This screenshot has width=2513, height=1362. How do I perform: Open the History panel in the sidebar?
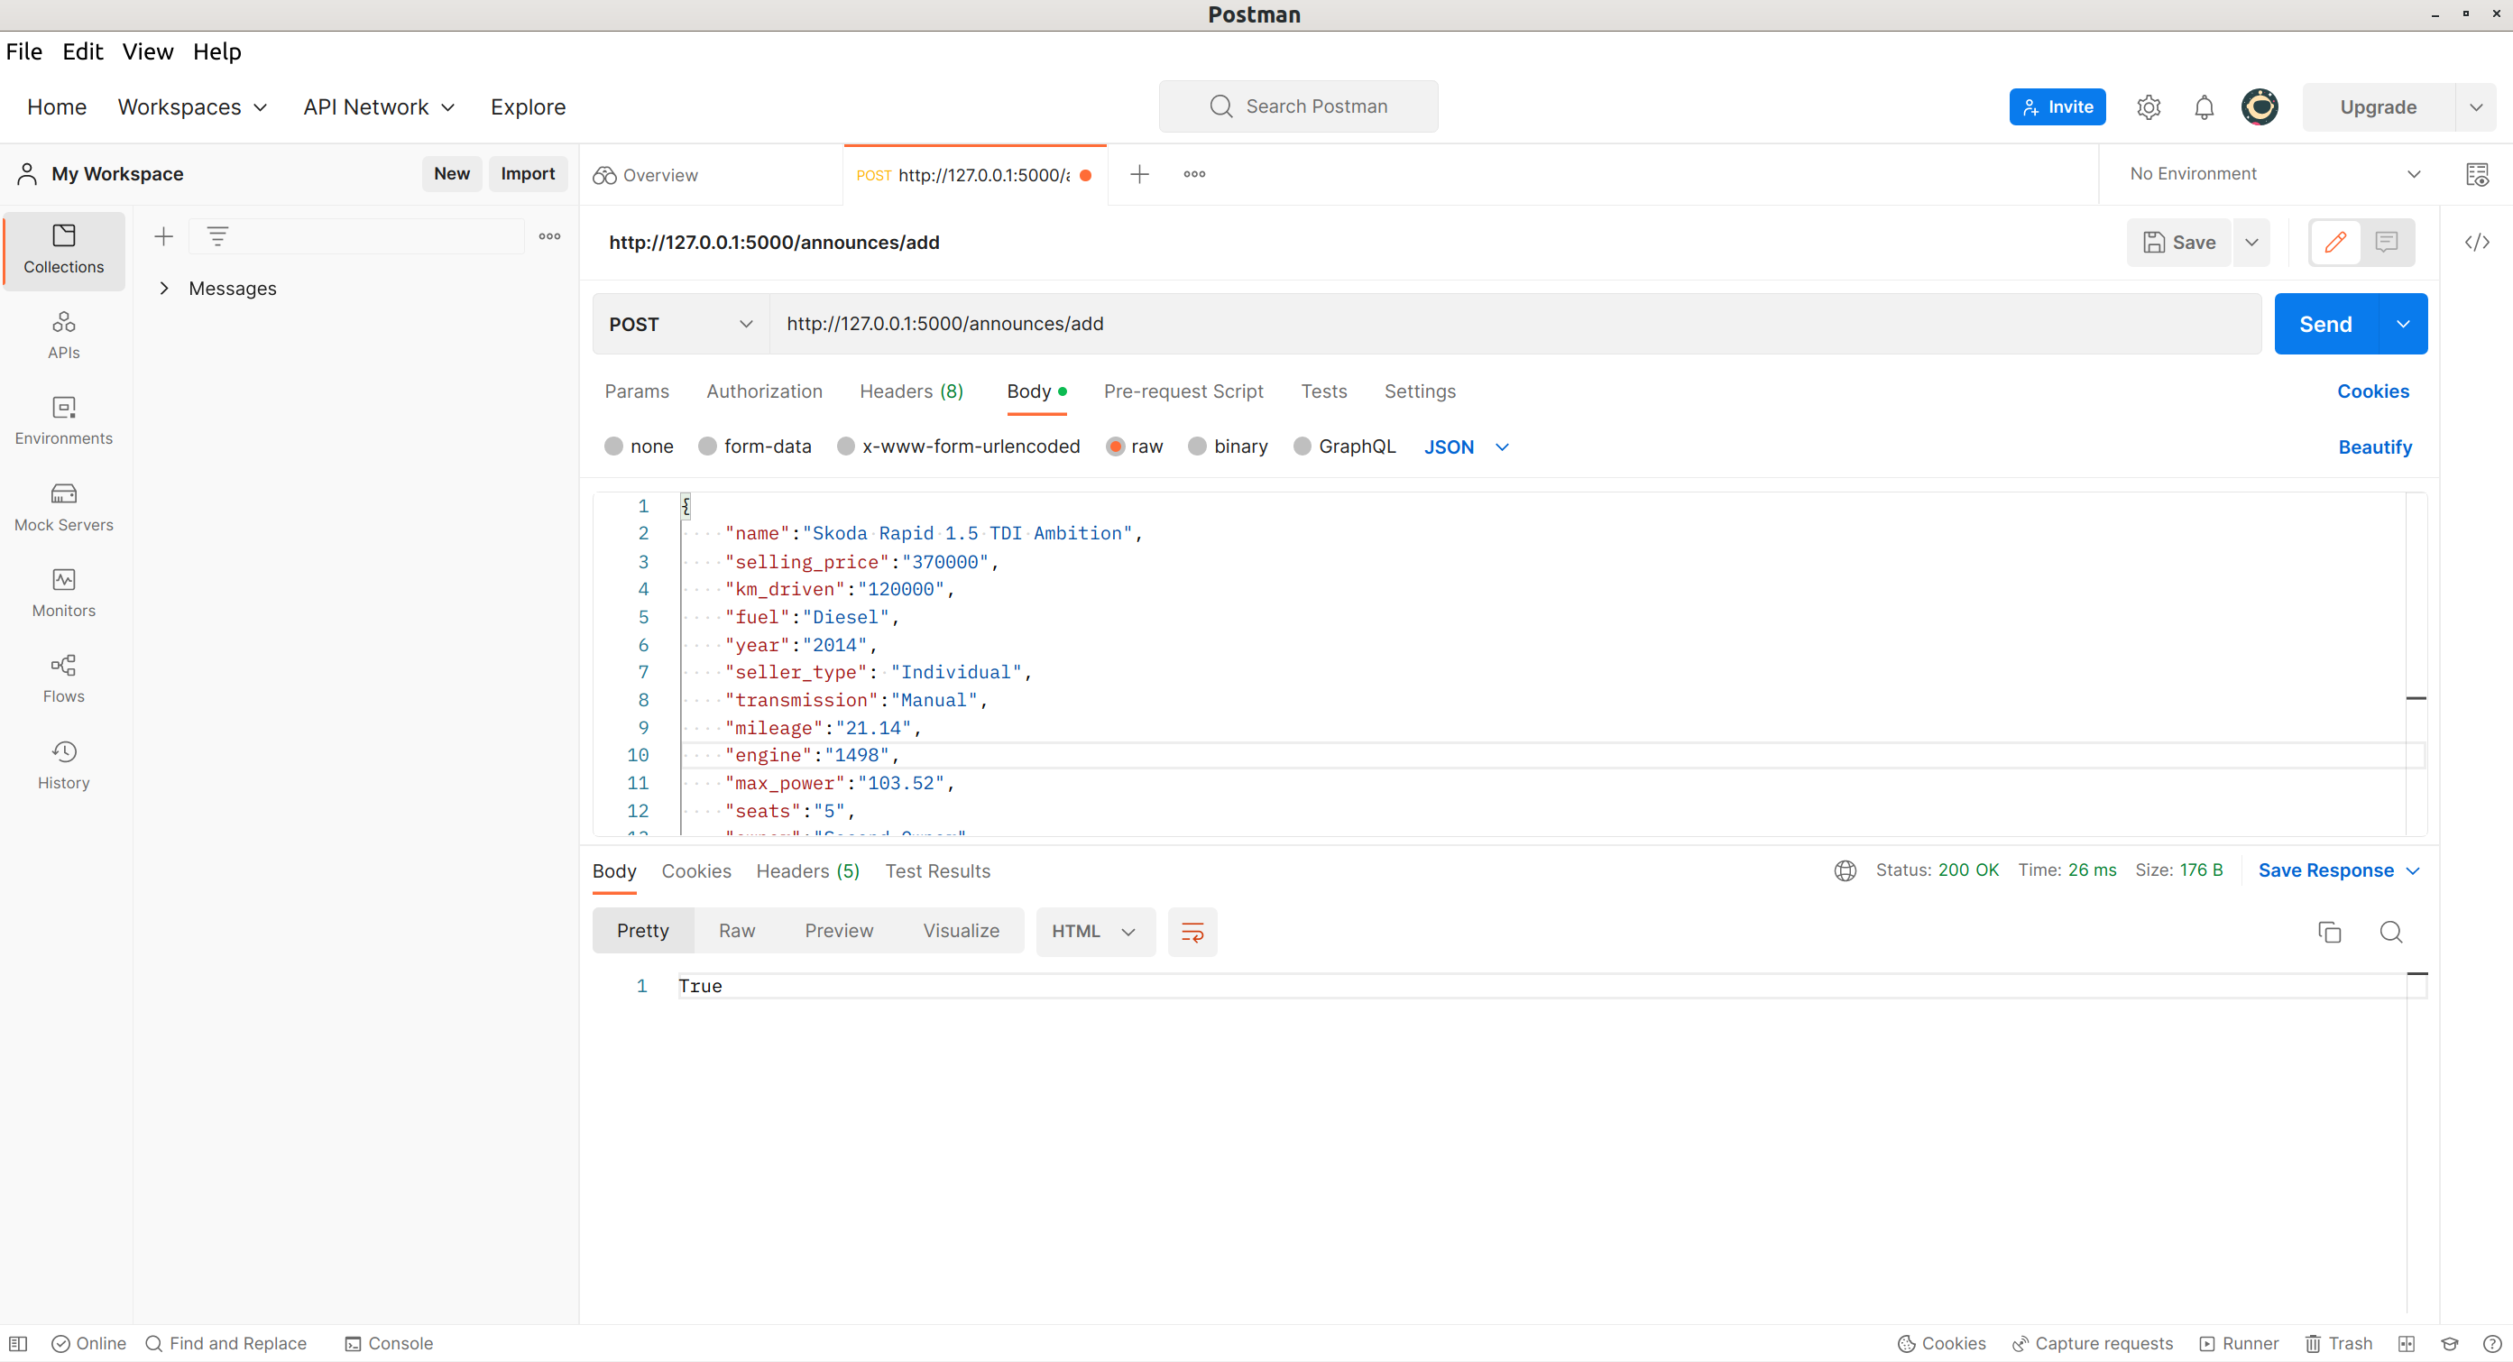[63, 765]
